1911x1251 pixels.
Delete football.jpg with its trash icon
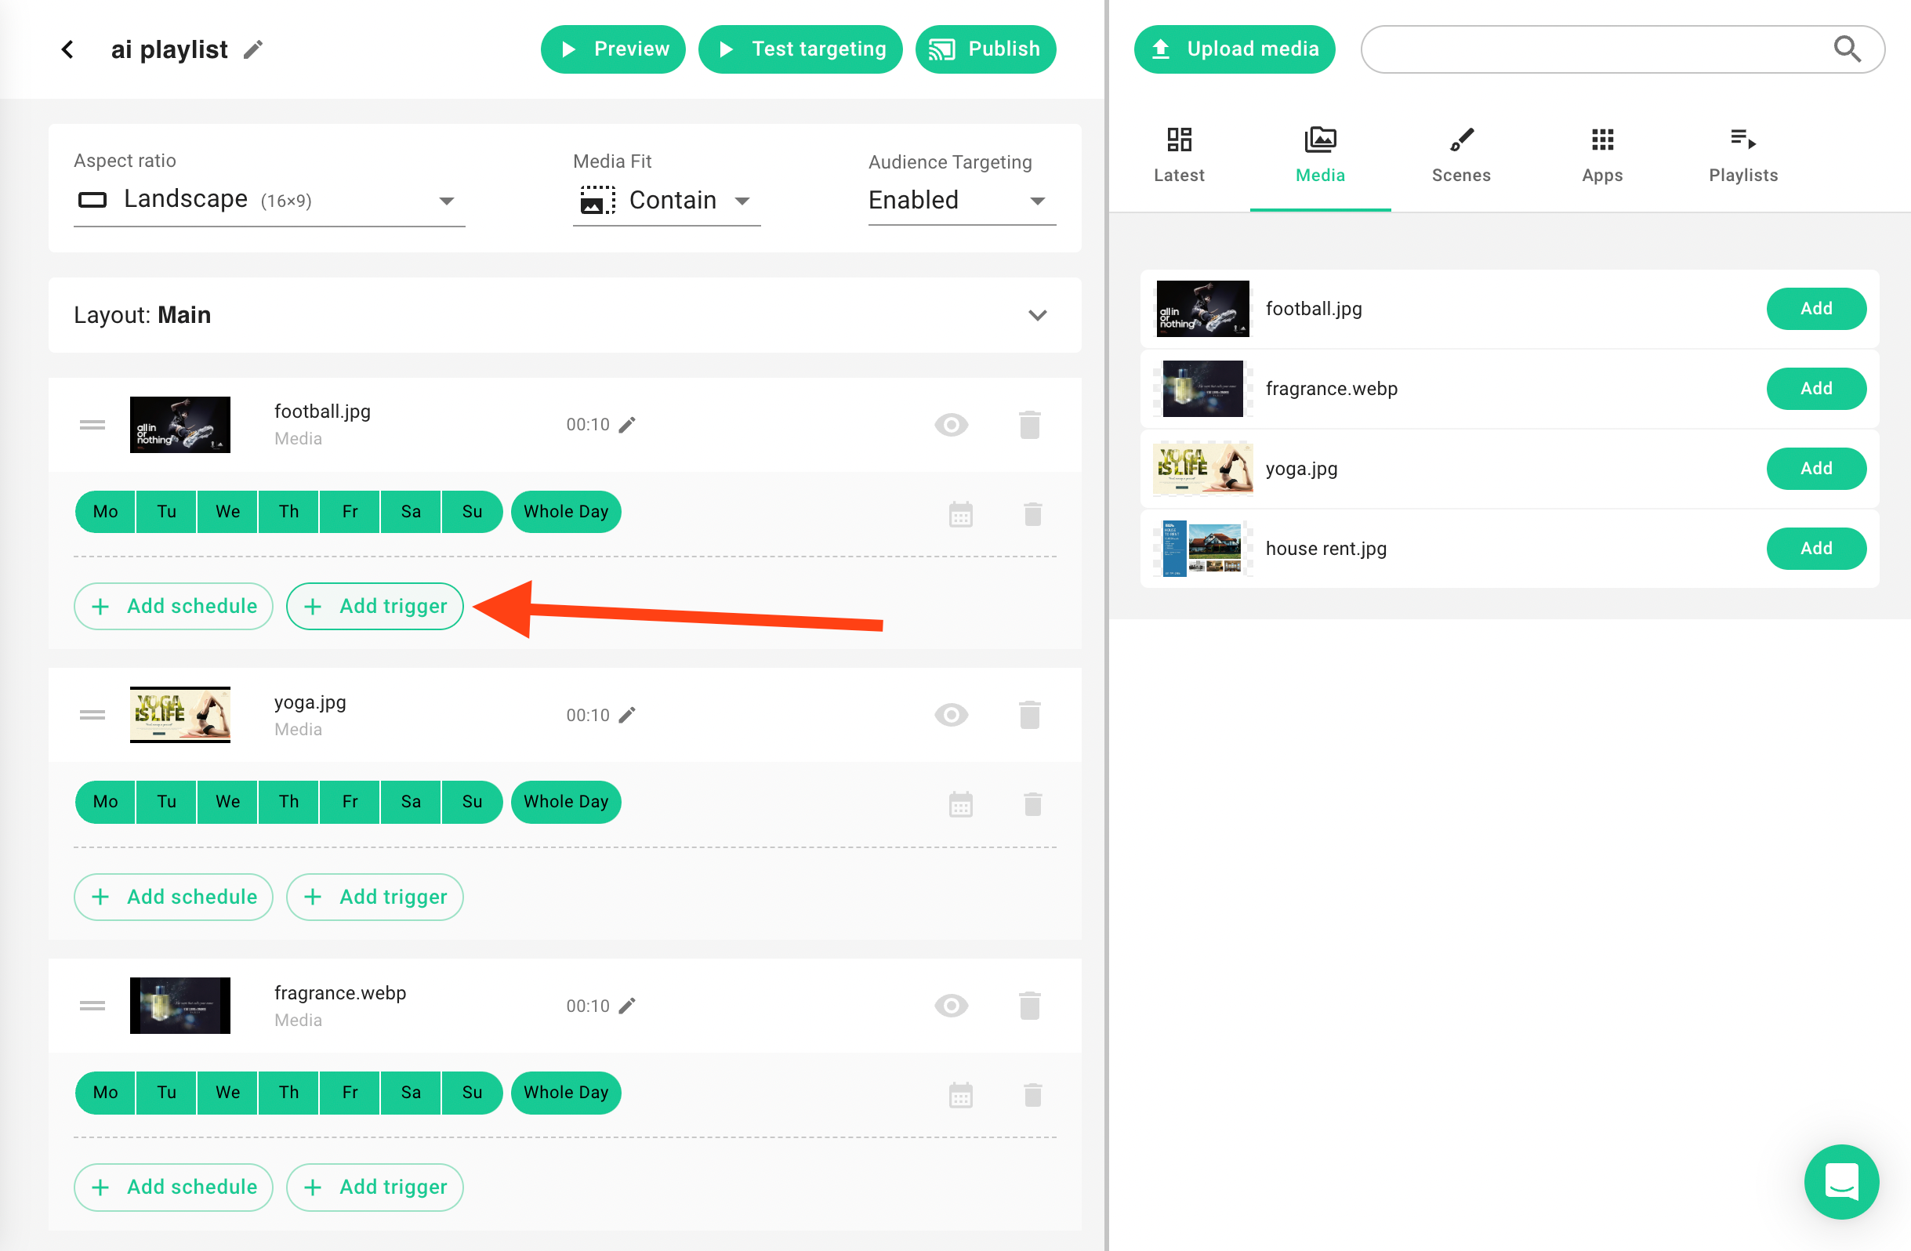1029,425
